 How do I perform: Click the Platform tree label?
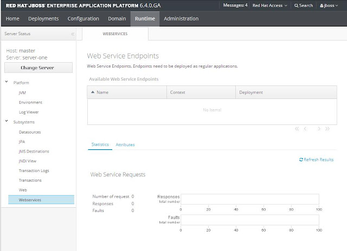pyautogui.click(x=21, y=83)
